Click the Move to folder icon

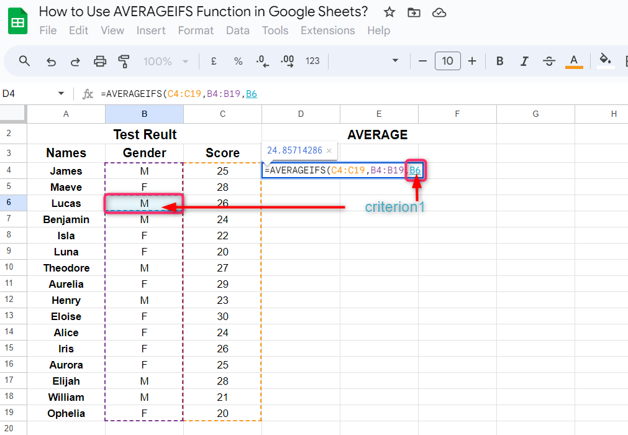coord(414,13)
